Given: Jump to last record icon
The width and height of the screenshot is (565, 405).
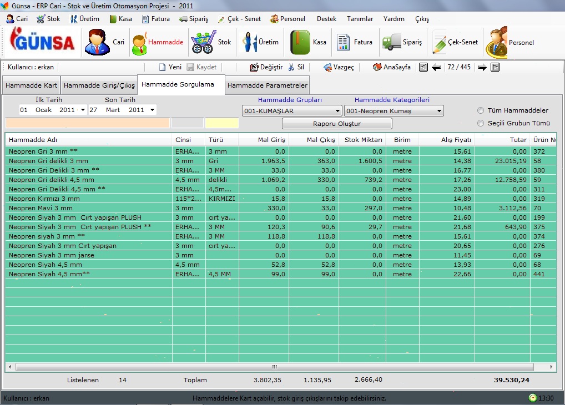Looking at the screenshot, I should pos(495,67).
